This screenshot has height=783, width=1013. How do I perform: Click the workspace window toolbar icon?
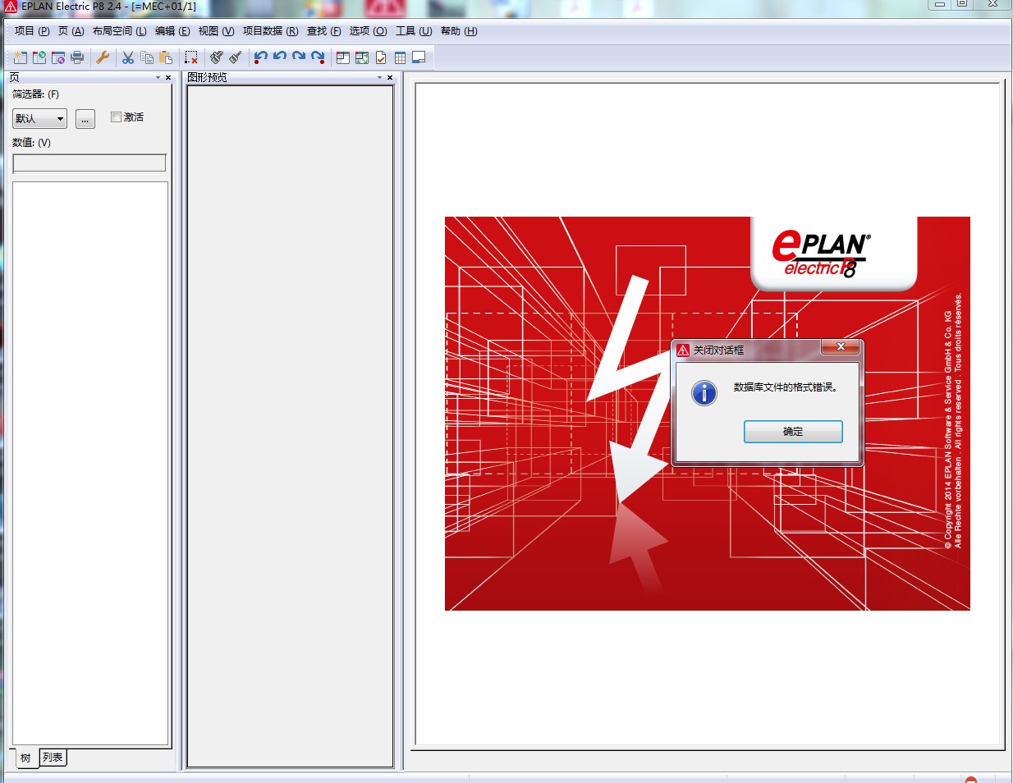pos(419,57)
